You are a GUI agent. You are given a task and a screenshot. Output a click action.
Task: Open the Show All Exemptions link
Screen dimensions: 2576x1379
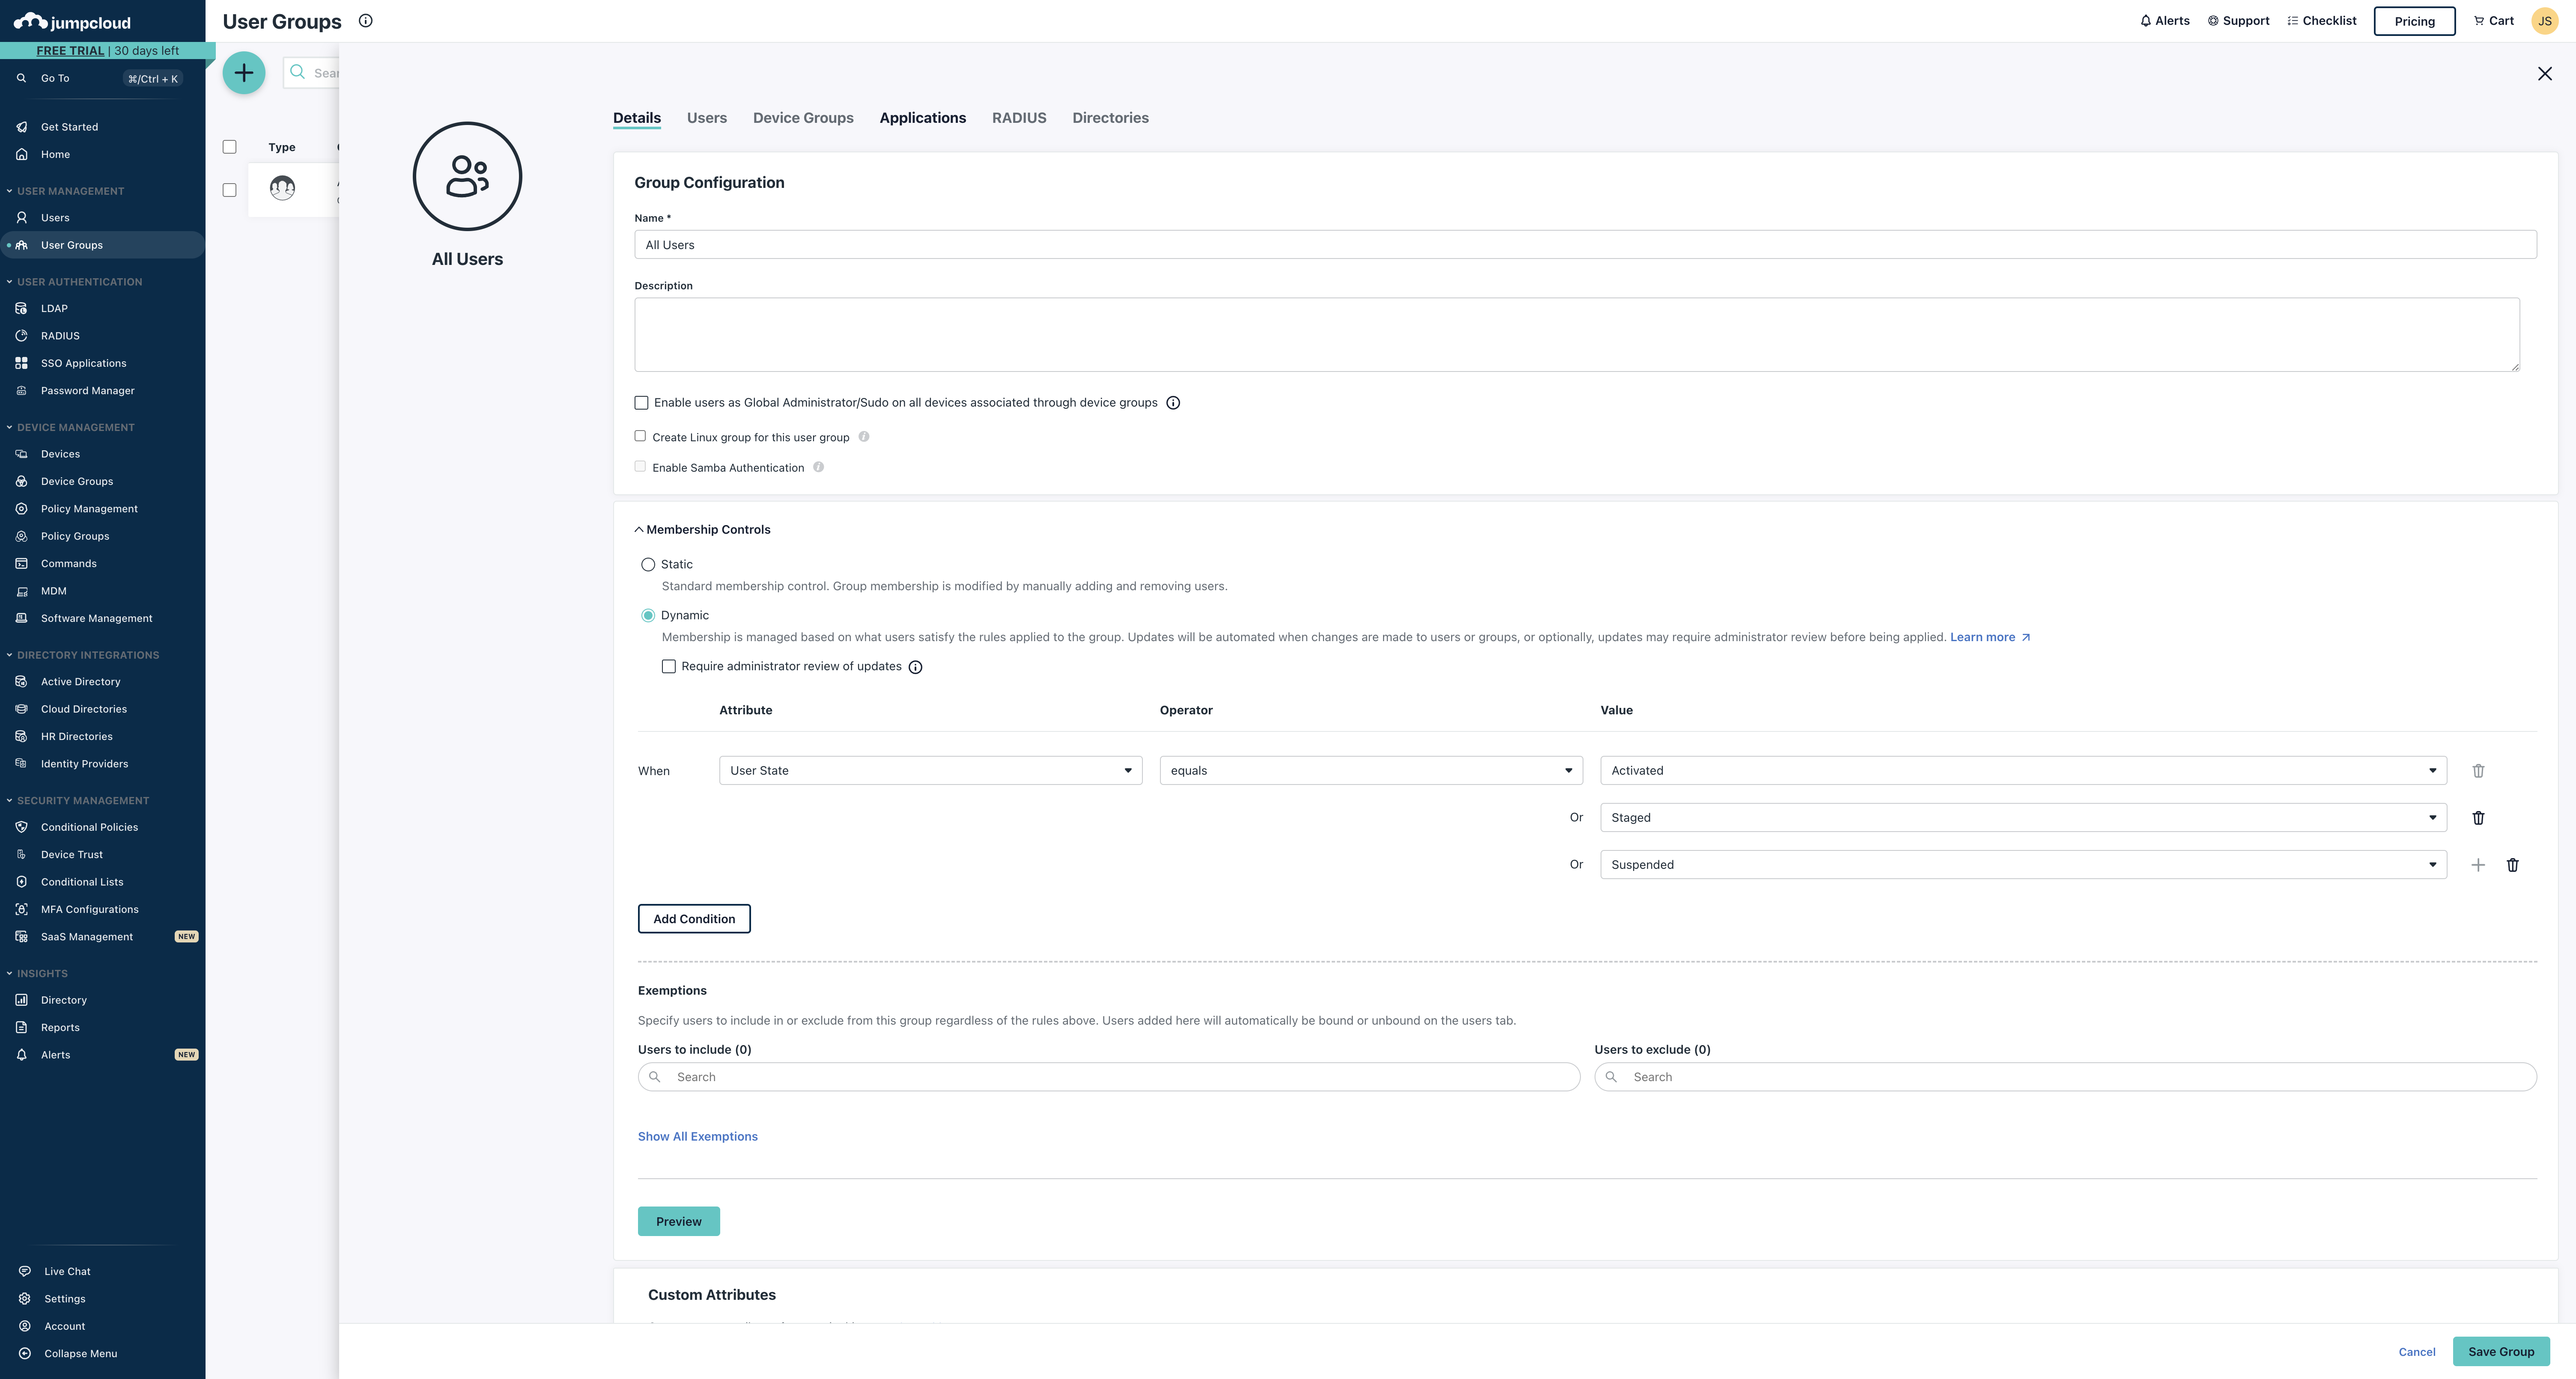click(x=698, y=1136)
